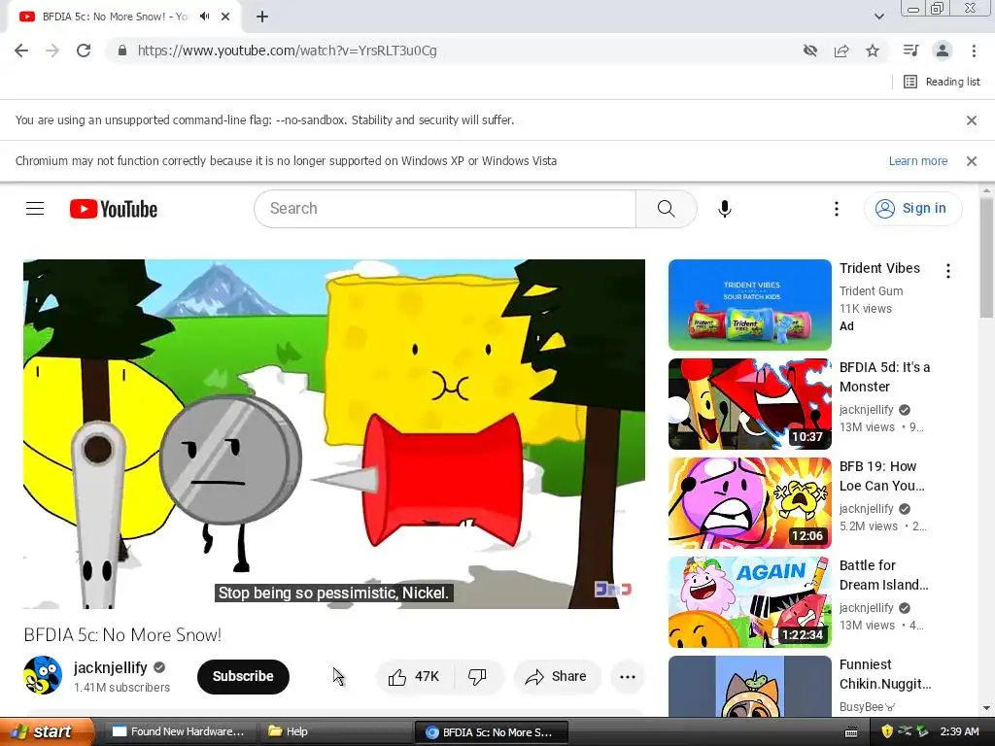This screenshot has height=746, width=995.
Task: Open the YouTube hamburger guide menu
Action: pos(35,209)
